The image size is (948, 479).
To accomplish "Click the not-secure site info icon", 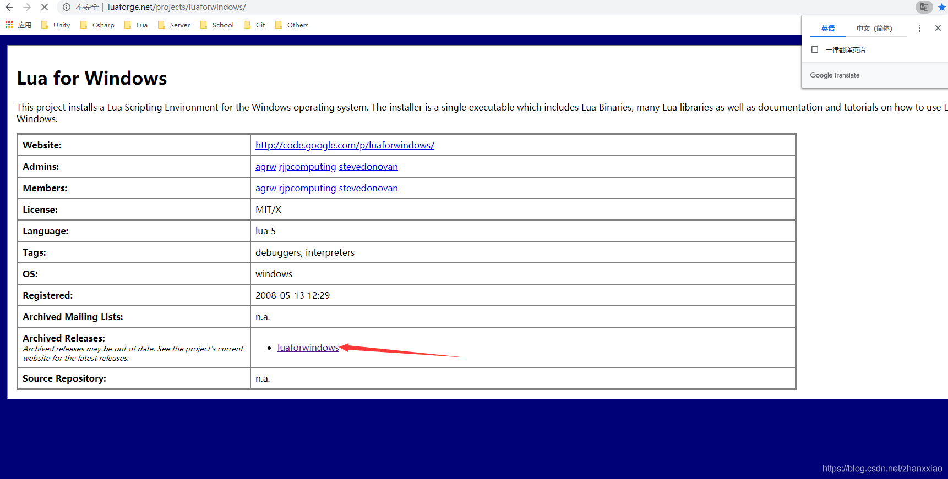I will point(67,7).
